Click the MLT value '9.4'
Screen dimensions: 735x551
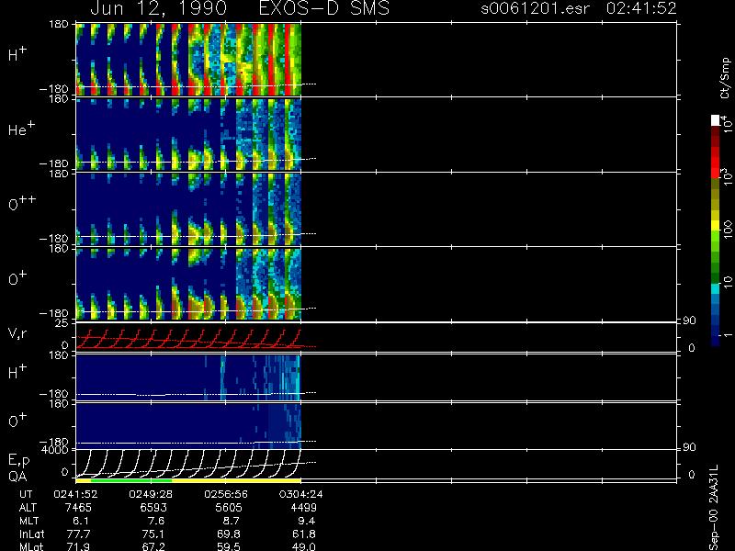tap(307, 521)
